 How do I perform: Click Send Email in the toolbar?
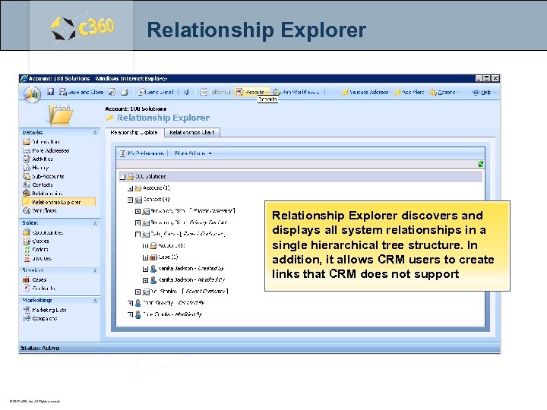coord(156,92)
